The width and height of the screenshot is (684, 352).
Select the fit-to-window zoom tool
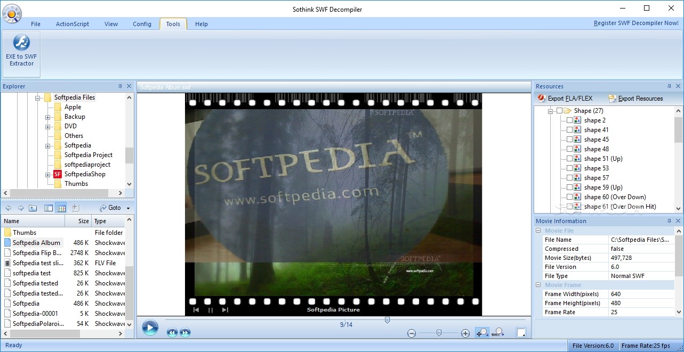coord(482,333)
